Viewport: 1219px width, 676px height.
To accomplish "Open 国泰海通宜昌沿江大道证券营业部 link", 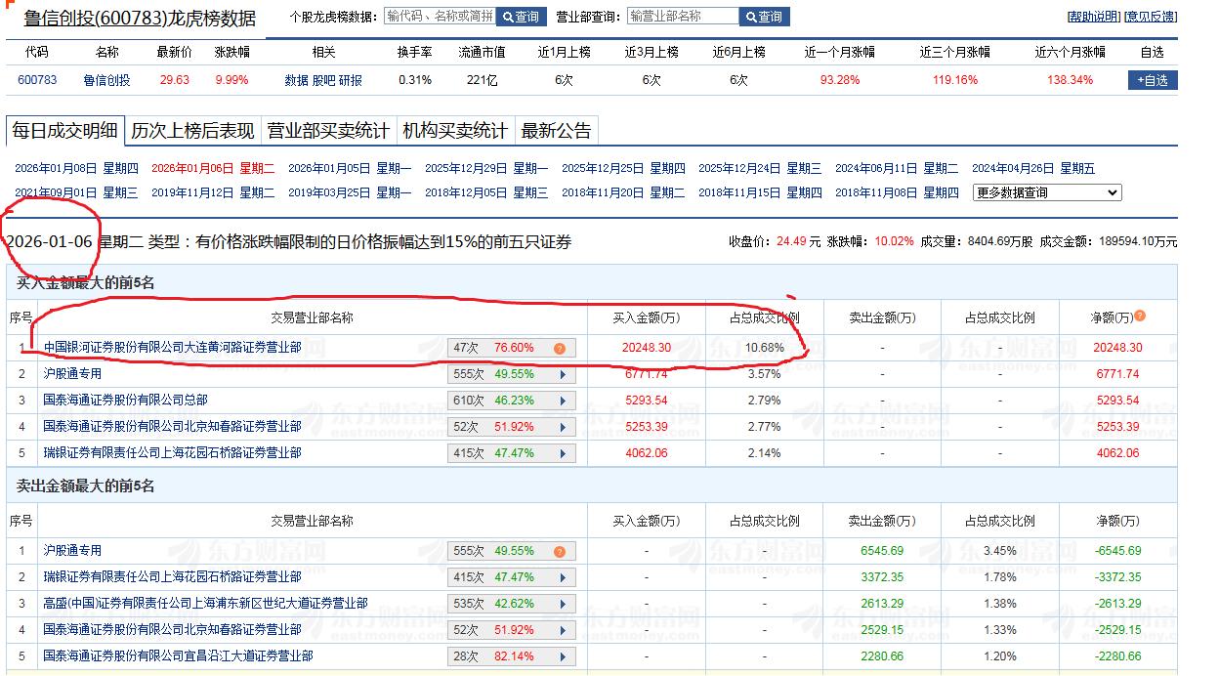I will [x=178, y=655].
